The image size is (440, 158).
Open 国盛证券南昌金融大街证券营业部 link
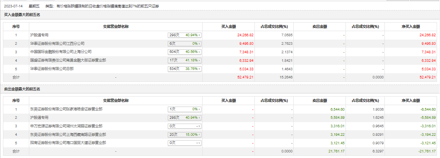pos(68,60)
